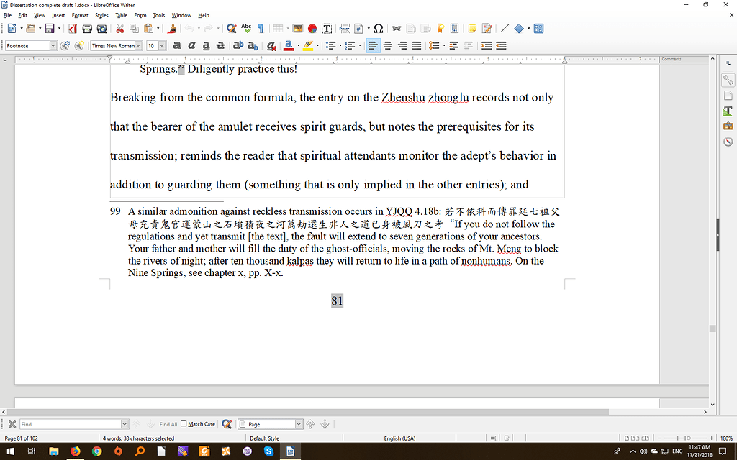Insert an image from the toolbar
737x460 pixels.
coord(298,29)
